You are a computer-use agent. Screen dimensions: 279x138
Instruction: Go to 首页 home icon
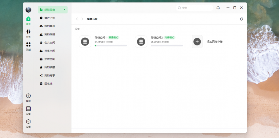(x=28, y=19)
